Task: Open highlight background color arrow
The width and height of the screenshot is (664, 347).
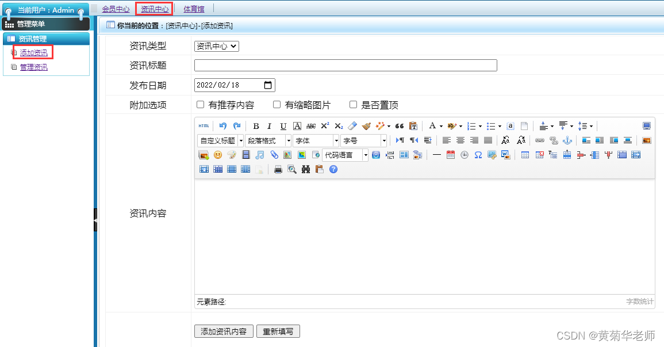Action: point(460,126)
